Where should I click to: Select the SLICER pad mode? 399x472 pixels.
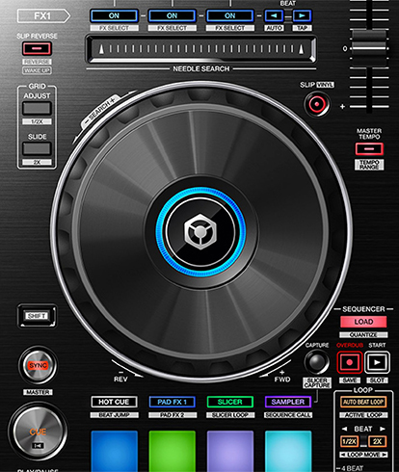click(x=229, y=402)
